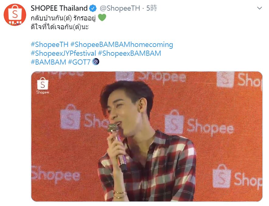
Task: Open hashtag #ShopeeBAMBAMhomecoming
Action: 122,44
